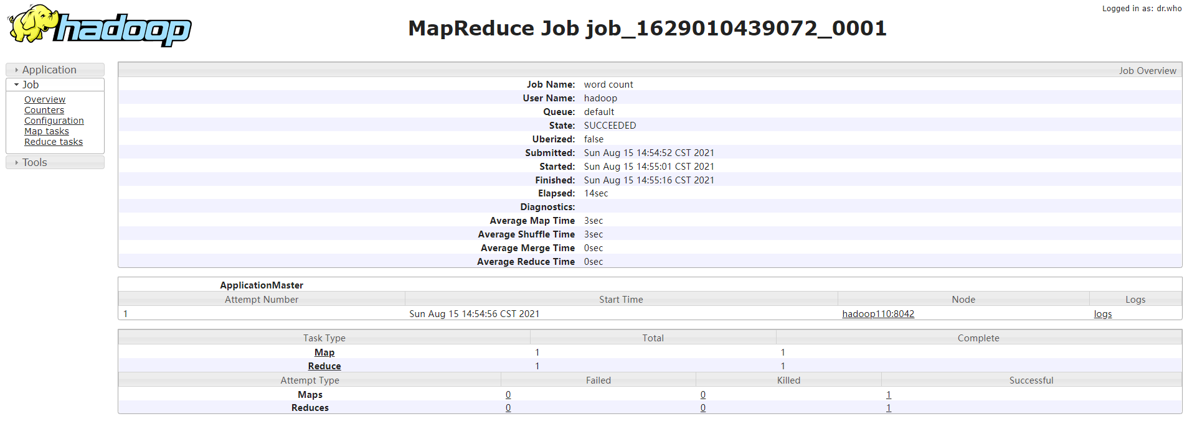Click the Complete column header

tap(978, 338)
